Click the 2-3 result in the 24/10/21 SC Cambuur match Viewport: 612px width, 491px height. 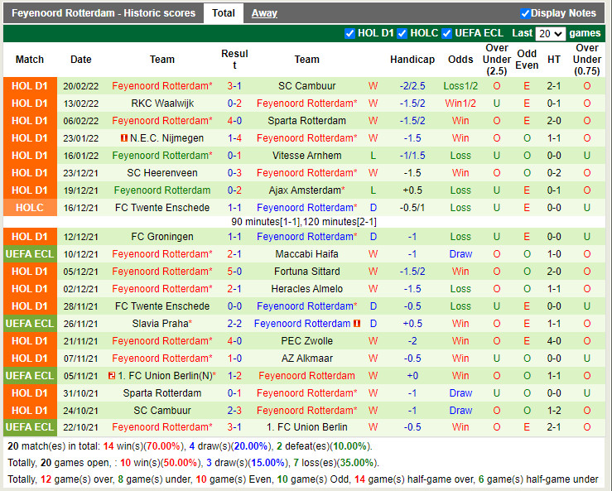pos(234,411)
